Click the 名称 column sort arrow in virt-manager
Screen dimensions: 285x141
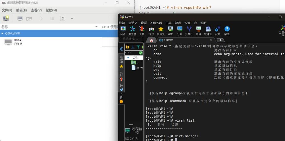click(96, 27)
